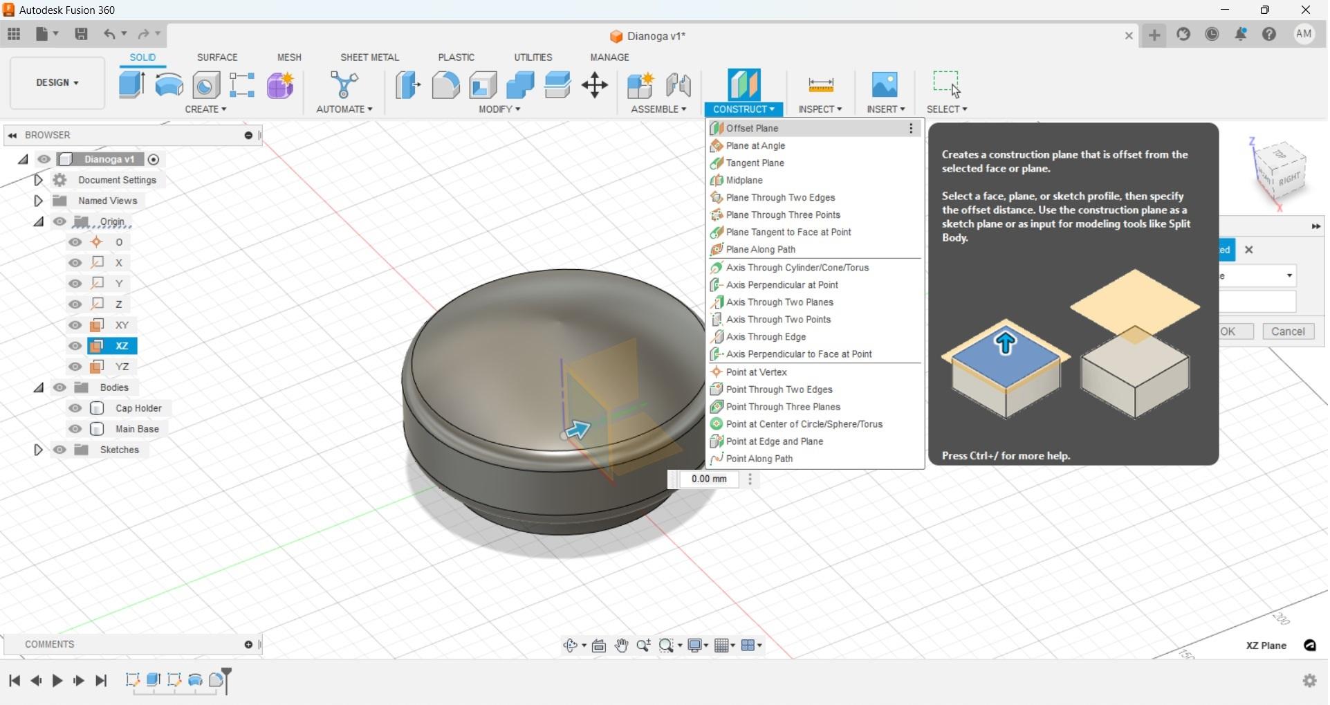Select the Create Form icon
The image size is (1330, 705).
point(280,85)
